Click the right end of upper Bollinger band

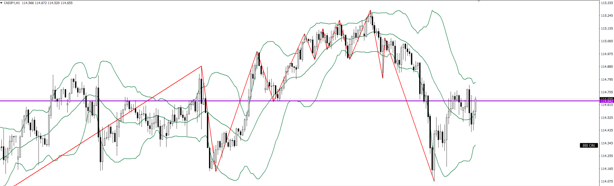(x=475, y=83)
